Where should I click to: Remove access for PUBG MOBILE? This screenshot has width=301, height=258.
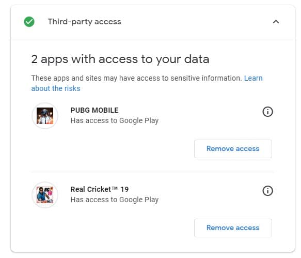(233, 149)
